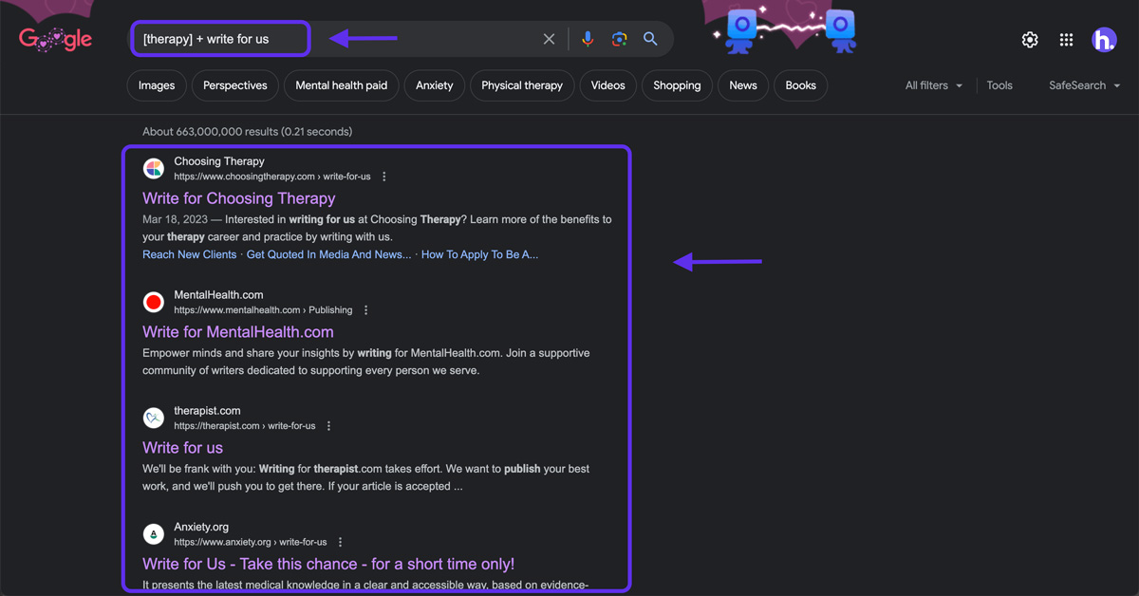
Task: Filter results by Shopping
Action: point(677,85)
